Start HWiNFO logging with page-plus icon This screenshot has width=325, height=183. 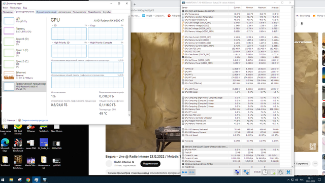273,172
